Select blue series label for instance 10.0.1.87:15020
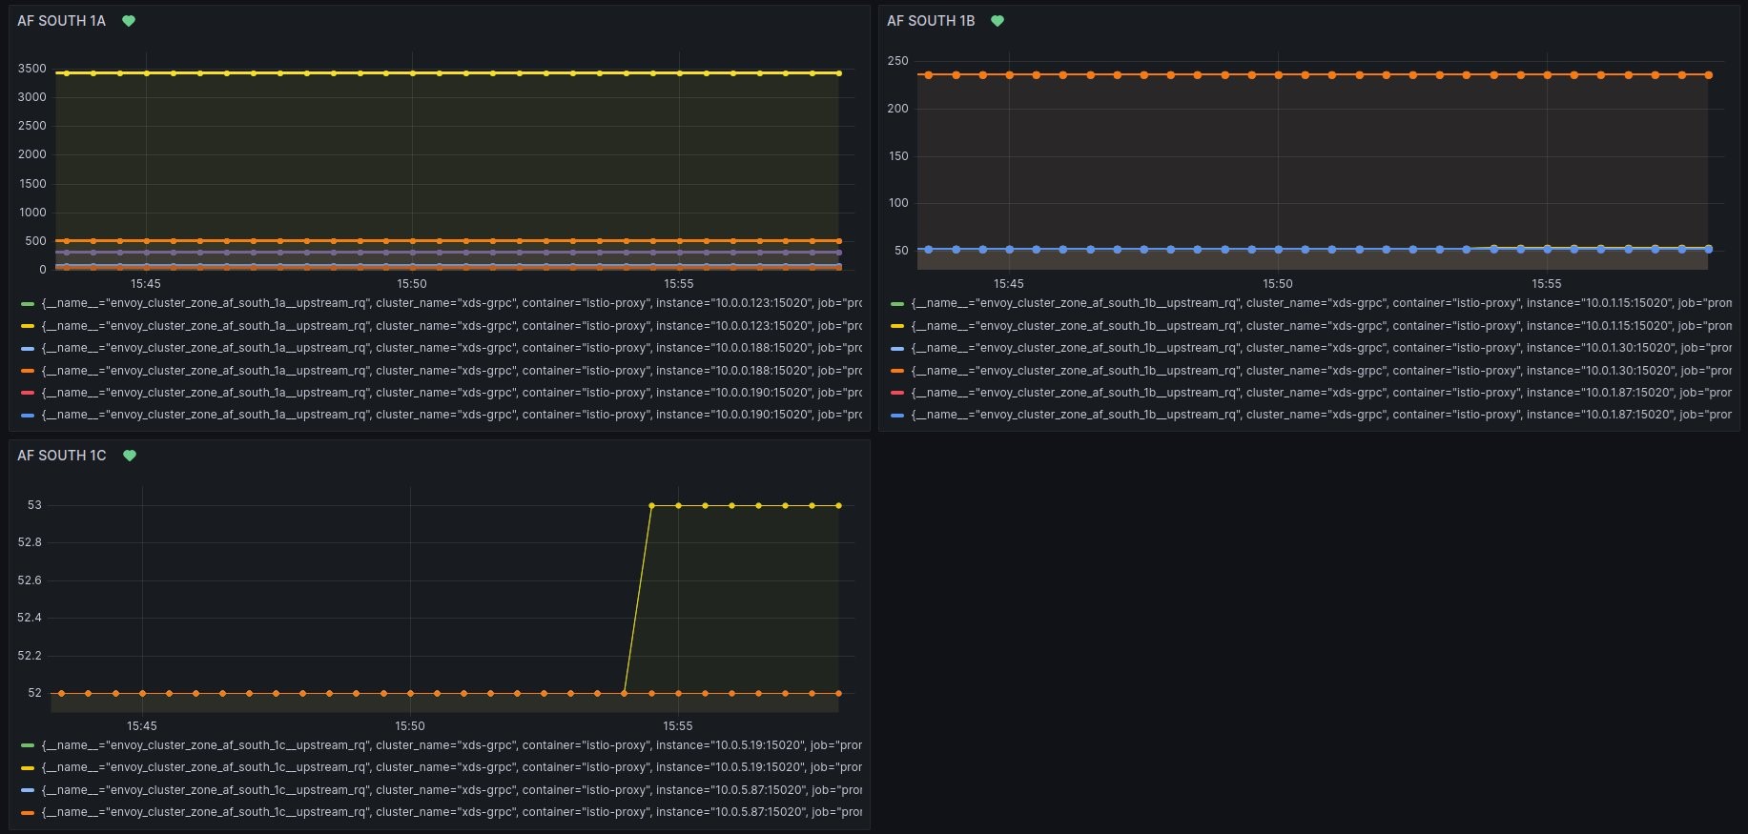 coord(1322,415)
